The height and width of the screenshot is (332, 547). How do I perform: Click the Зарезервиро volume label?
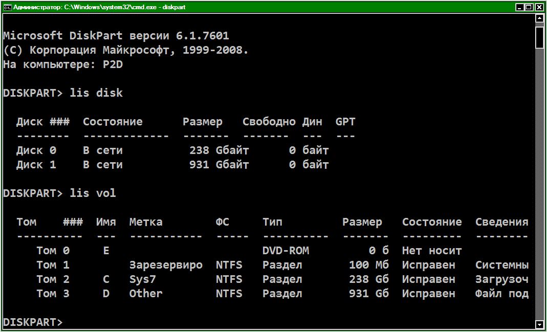tap(166, 265)
